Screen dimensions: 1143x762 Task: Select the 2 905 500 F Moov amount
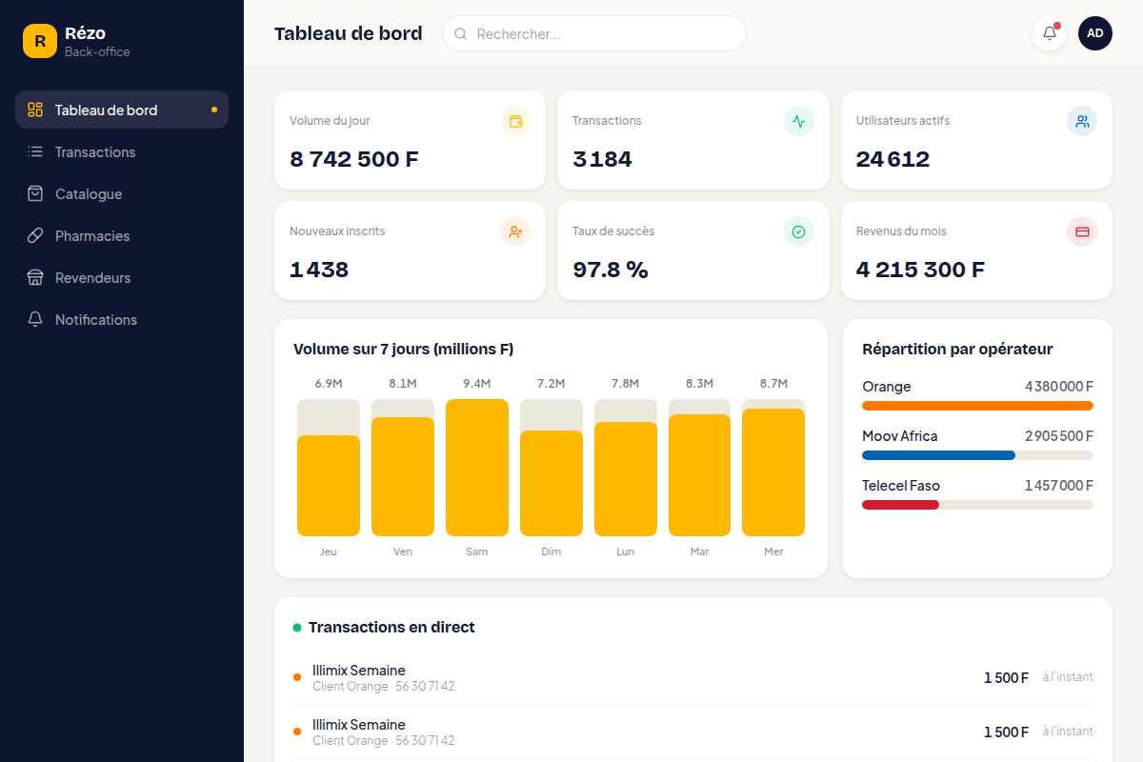[x=1059, y=436]
